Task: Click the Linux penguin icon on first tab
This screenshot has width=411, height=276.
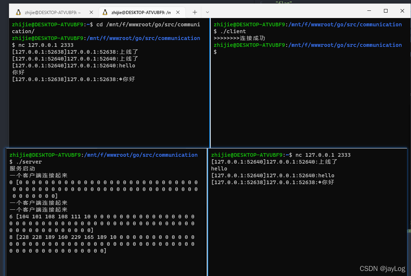Action: pyautogui.click(x=18, y=12)
